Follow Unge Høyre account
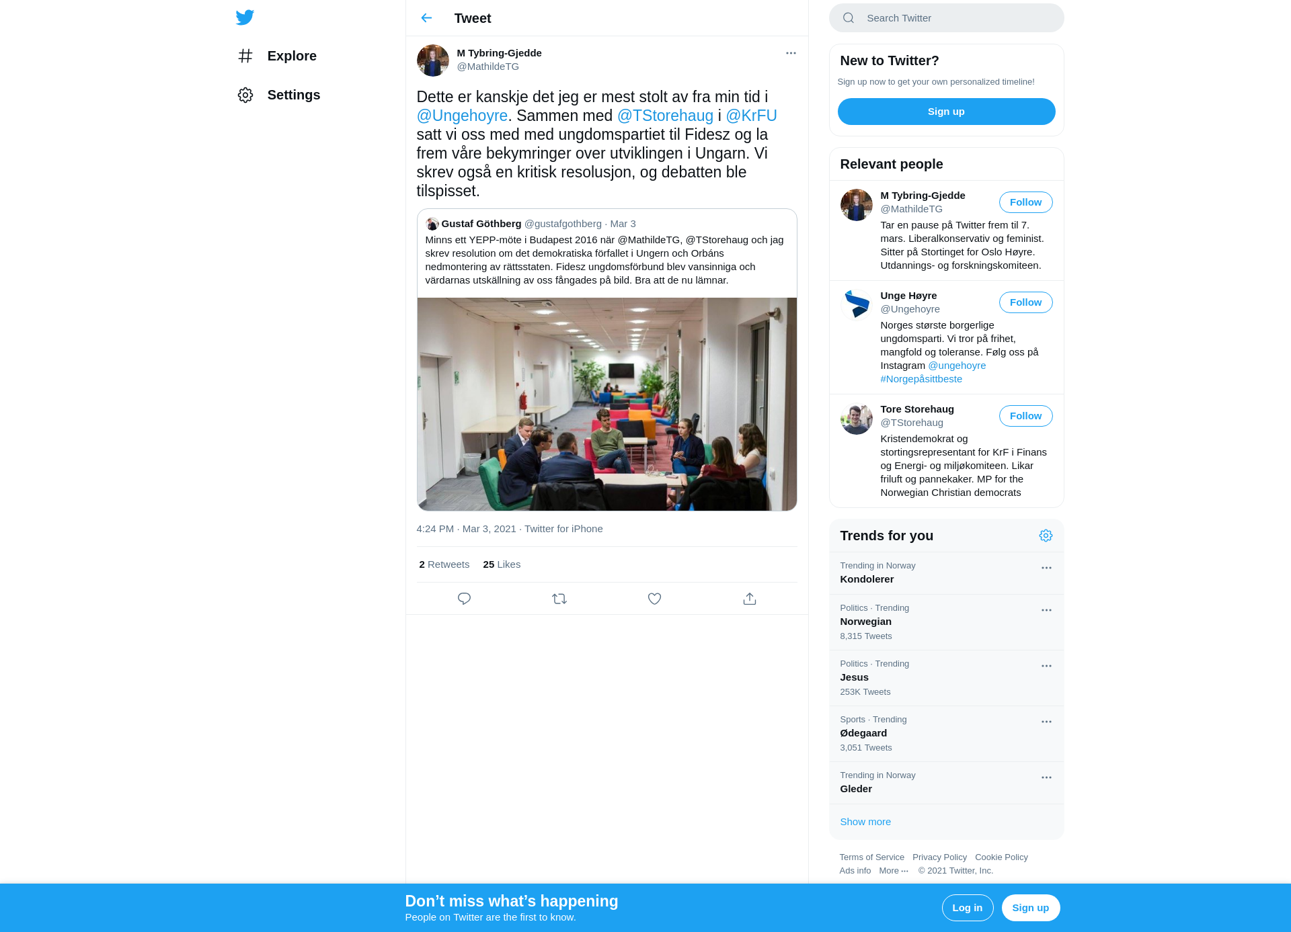The image size is (1291, 932). (1025, 302)
